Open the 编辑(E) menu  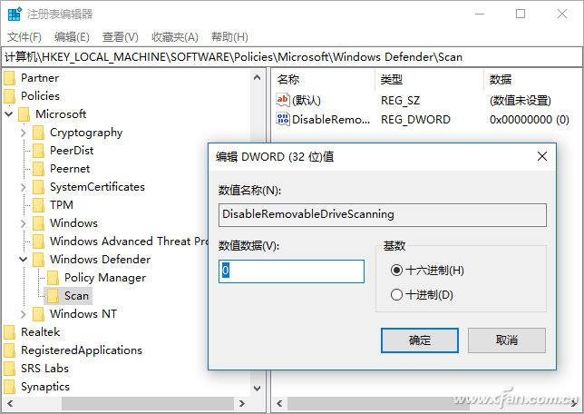(72, 37)
